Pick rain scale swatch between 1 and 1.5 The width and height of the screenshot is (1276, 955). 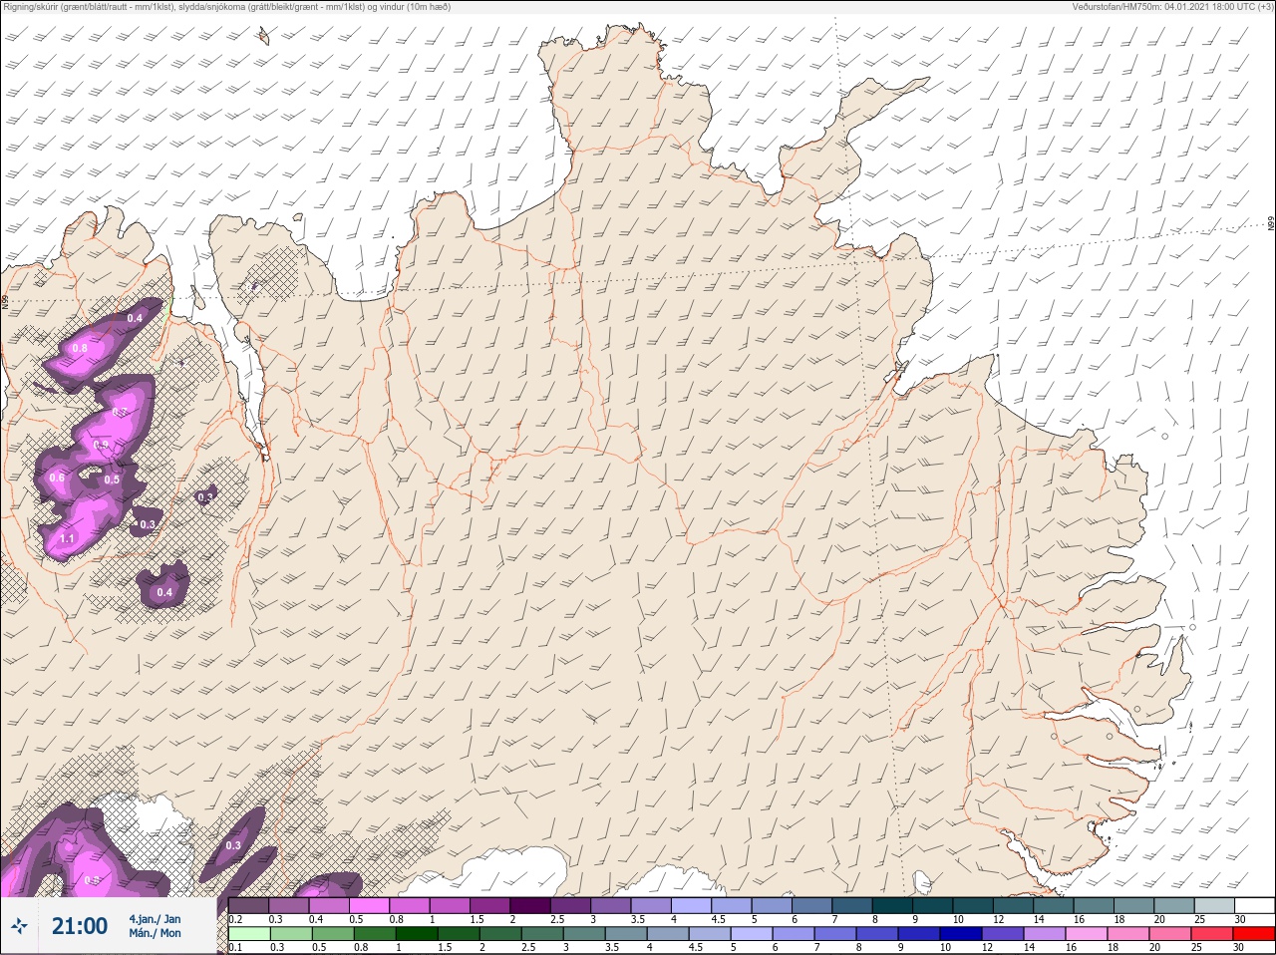tap(416, 934)
